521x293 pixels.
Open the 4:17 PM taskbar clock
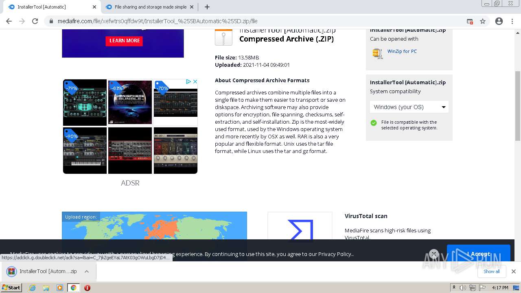500,288
